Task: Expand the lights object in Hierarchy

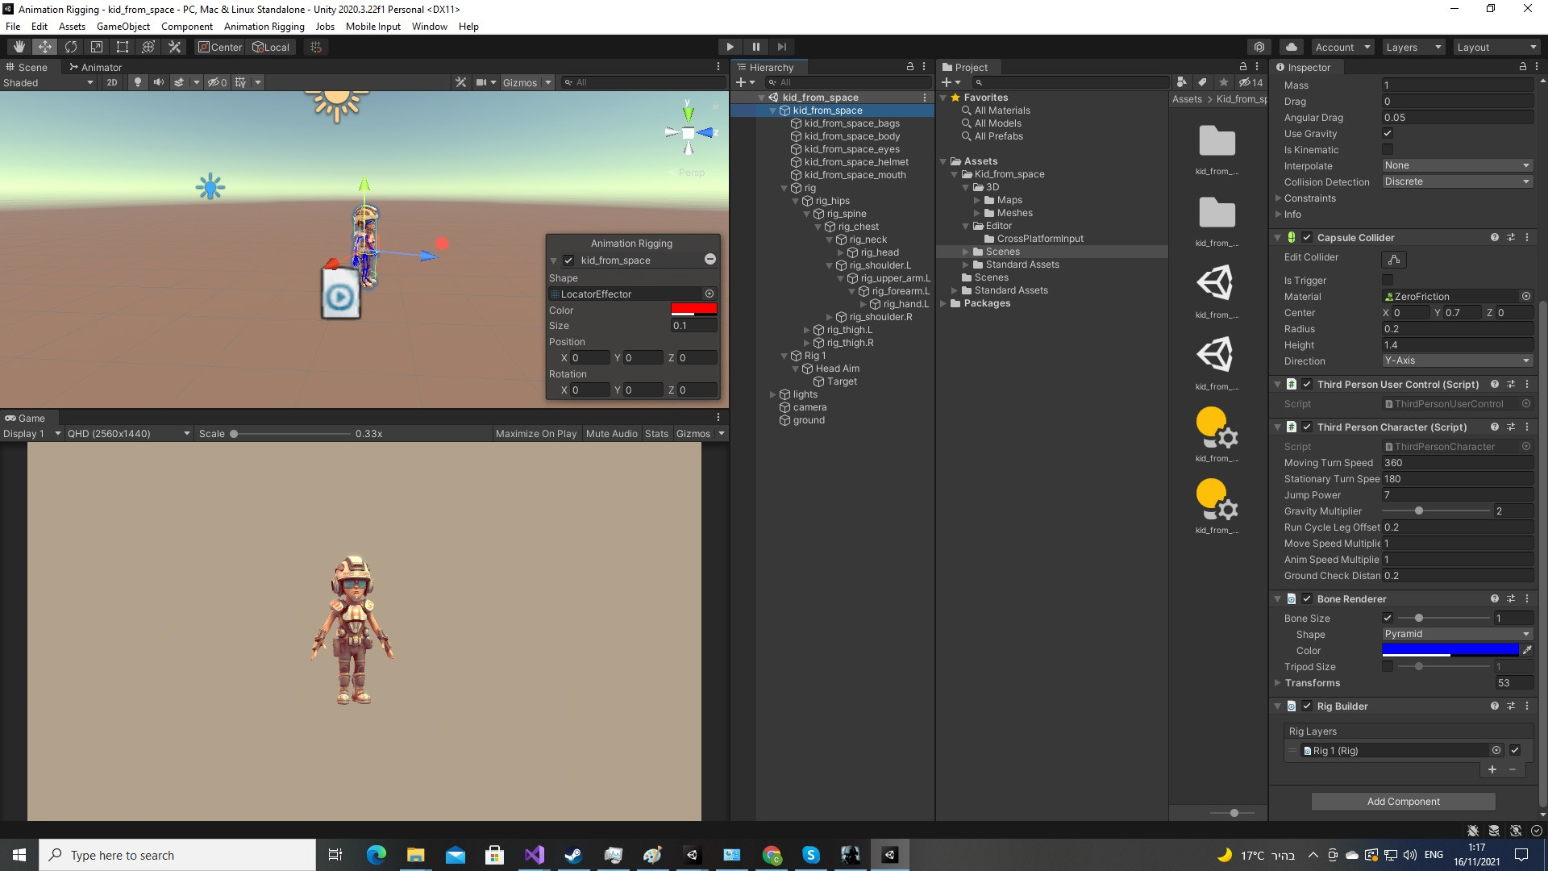Action: [x=772, y=394]
